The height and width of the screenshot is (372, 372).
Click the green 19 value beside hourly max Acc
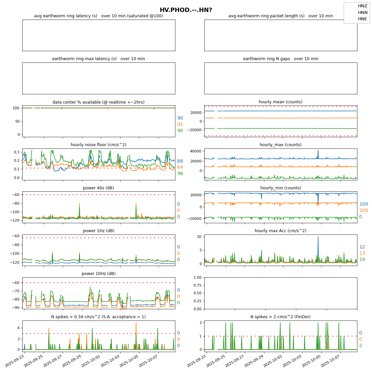point(362,260)
